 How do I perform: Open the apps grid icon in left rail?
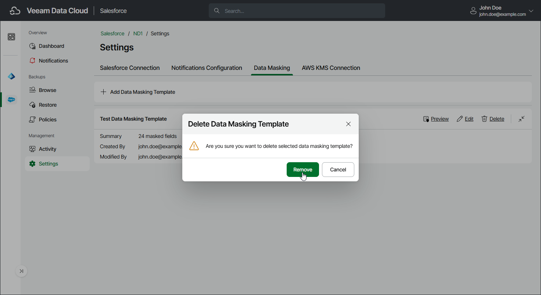[11, 37]
